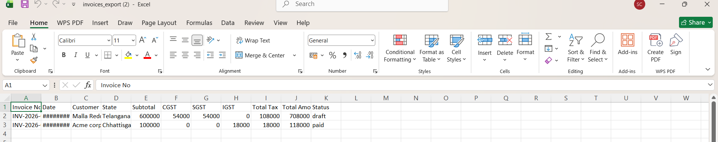Click the Share button
The image size is (718, 142).
(x=696, y=22)
